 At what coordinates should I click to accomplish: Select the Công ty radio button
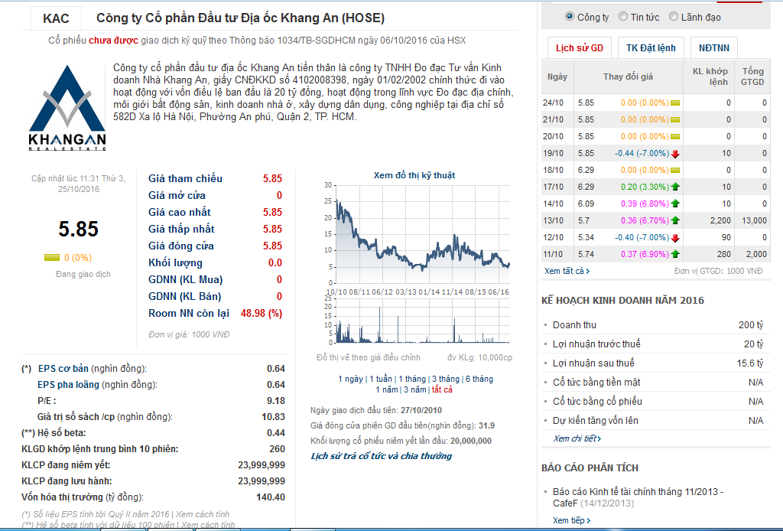[569, 17]
